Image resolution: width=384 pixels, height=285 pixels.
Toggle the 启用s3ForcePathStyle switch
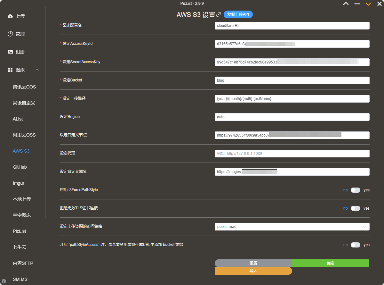[x=356, y=190]
